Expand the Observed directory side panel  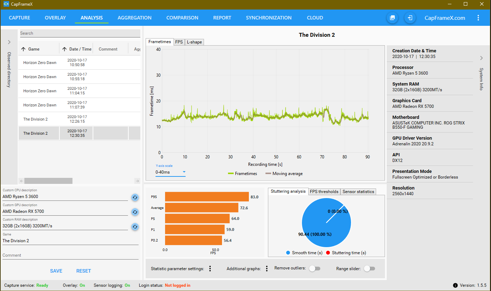click(x=9, y=42)
